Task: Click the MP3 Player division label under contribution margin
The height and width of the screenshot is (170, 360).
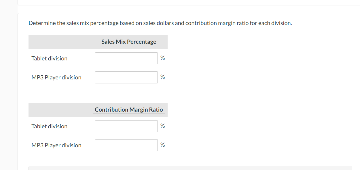Action: pos(56,145)
